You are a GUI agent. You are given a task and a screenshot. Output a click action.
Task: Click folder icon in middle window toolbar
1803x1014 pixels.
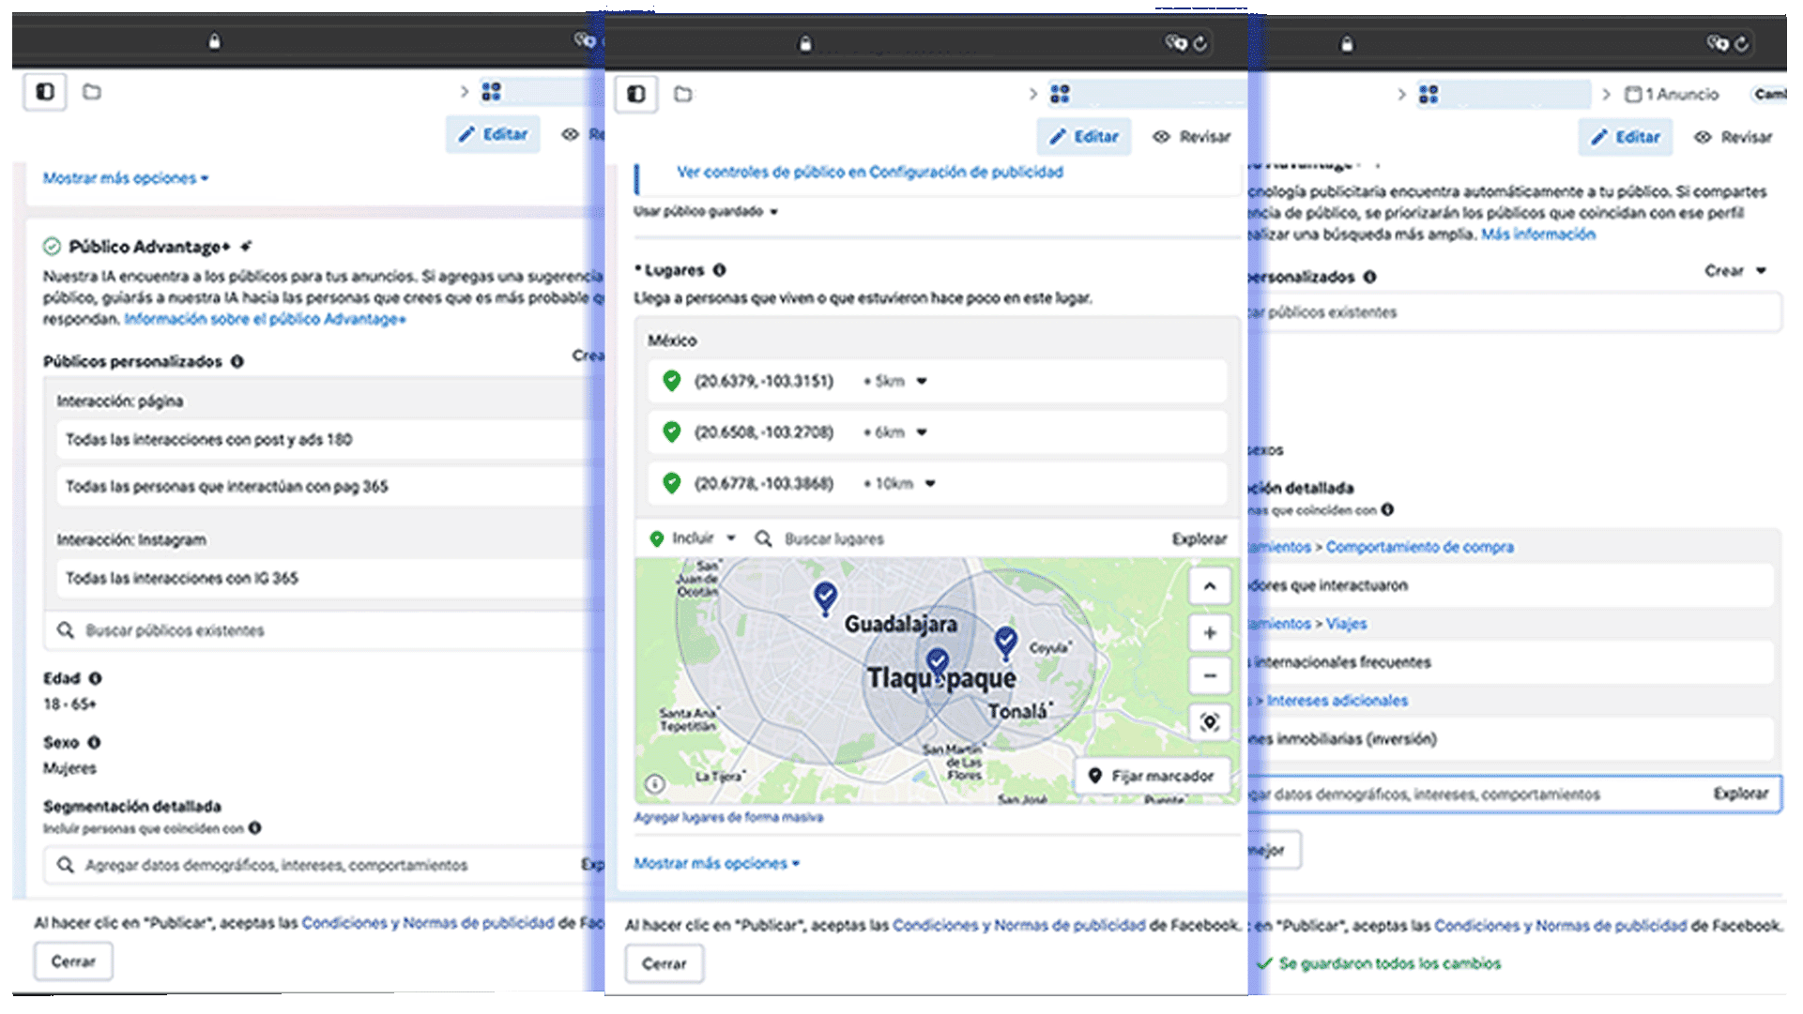pyautogui.click(x=683, y=94)
